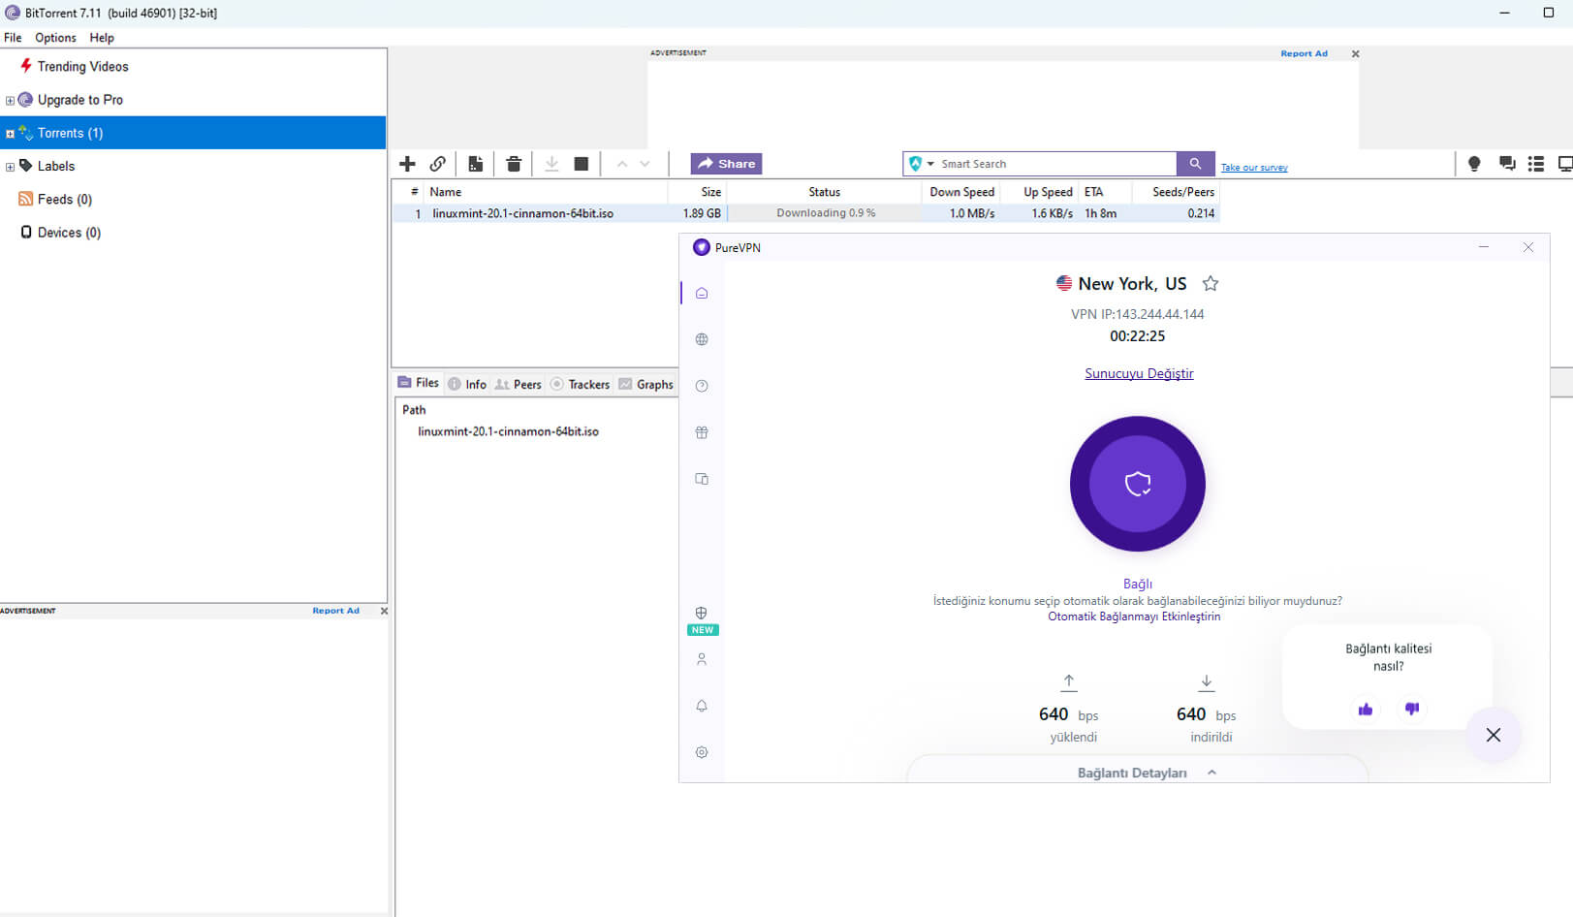The height and width of the screenshot is (917, 1573).
Task: Focus the Smart Search input field
Action: 1056,164
